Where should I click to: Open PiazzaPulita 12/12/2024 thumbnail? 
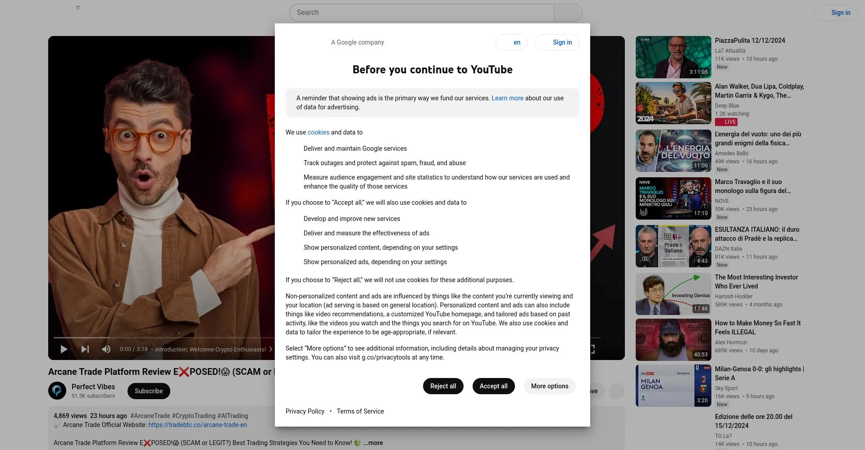point(674,57)
